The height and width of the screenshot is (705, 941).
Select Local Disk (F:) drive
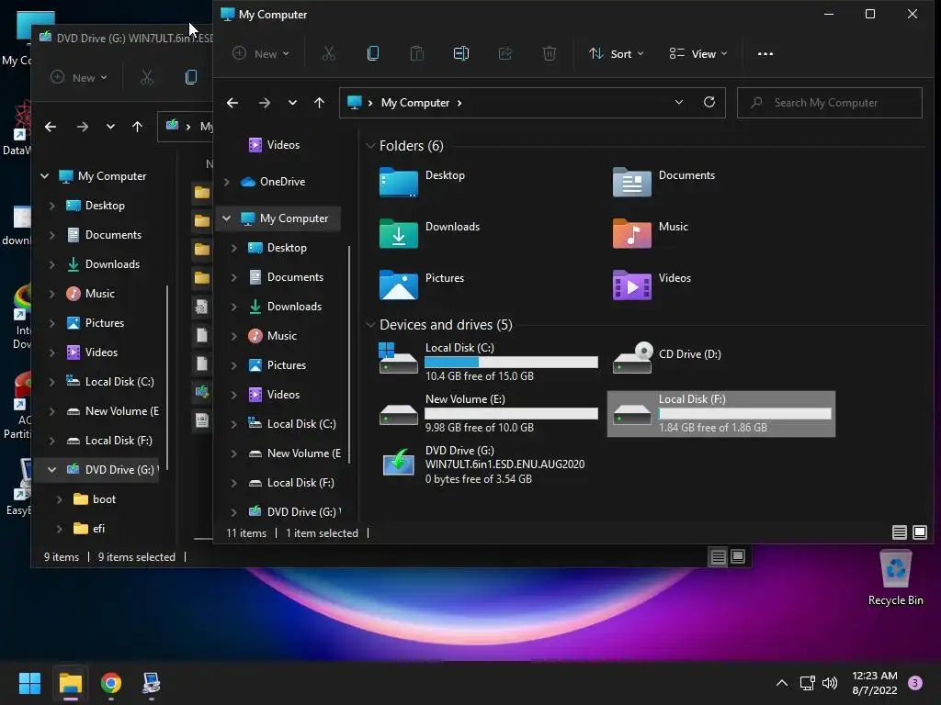720,414
